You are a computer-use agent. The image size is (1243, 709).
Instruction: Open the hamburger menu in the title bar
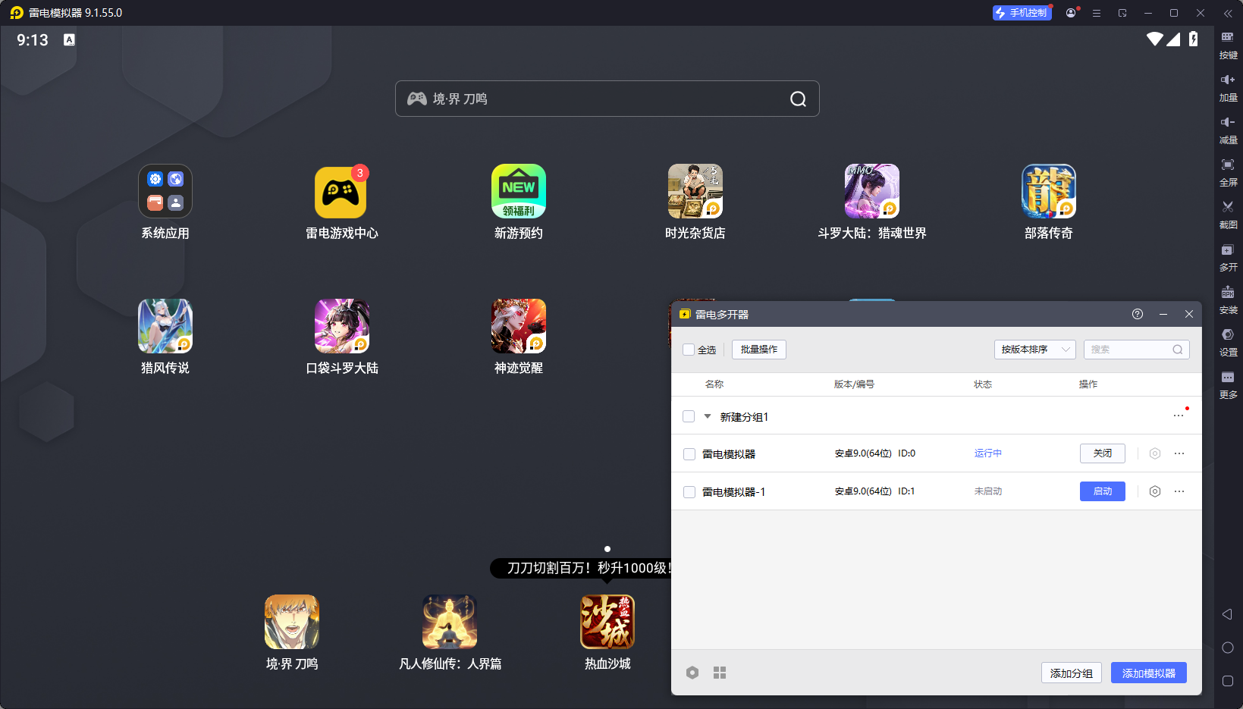coord(1097,13)
